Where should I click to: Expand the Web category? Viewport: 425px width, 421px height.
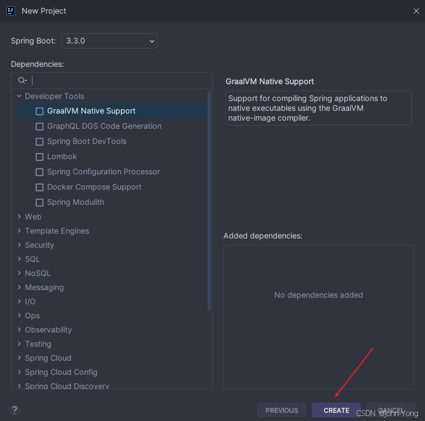pyautogui.click(x=20, y=216)
